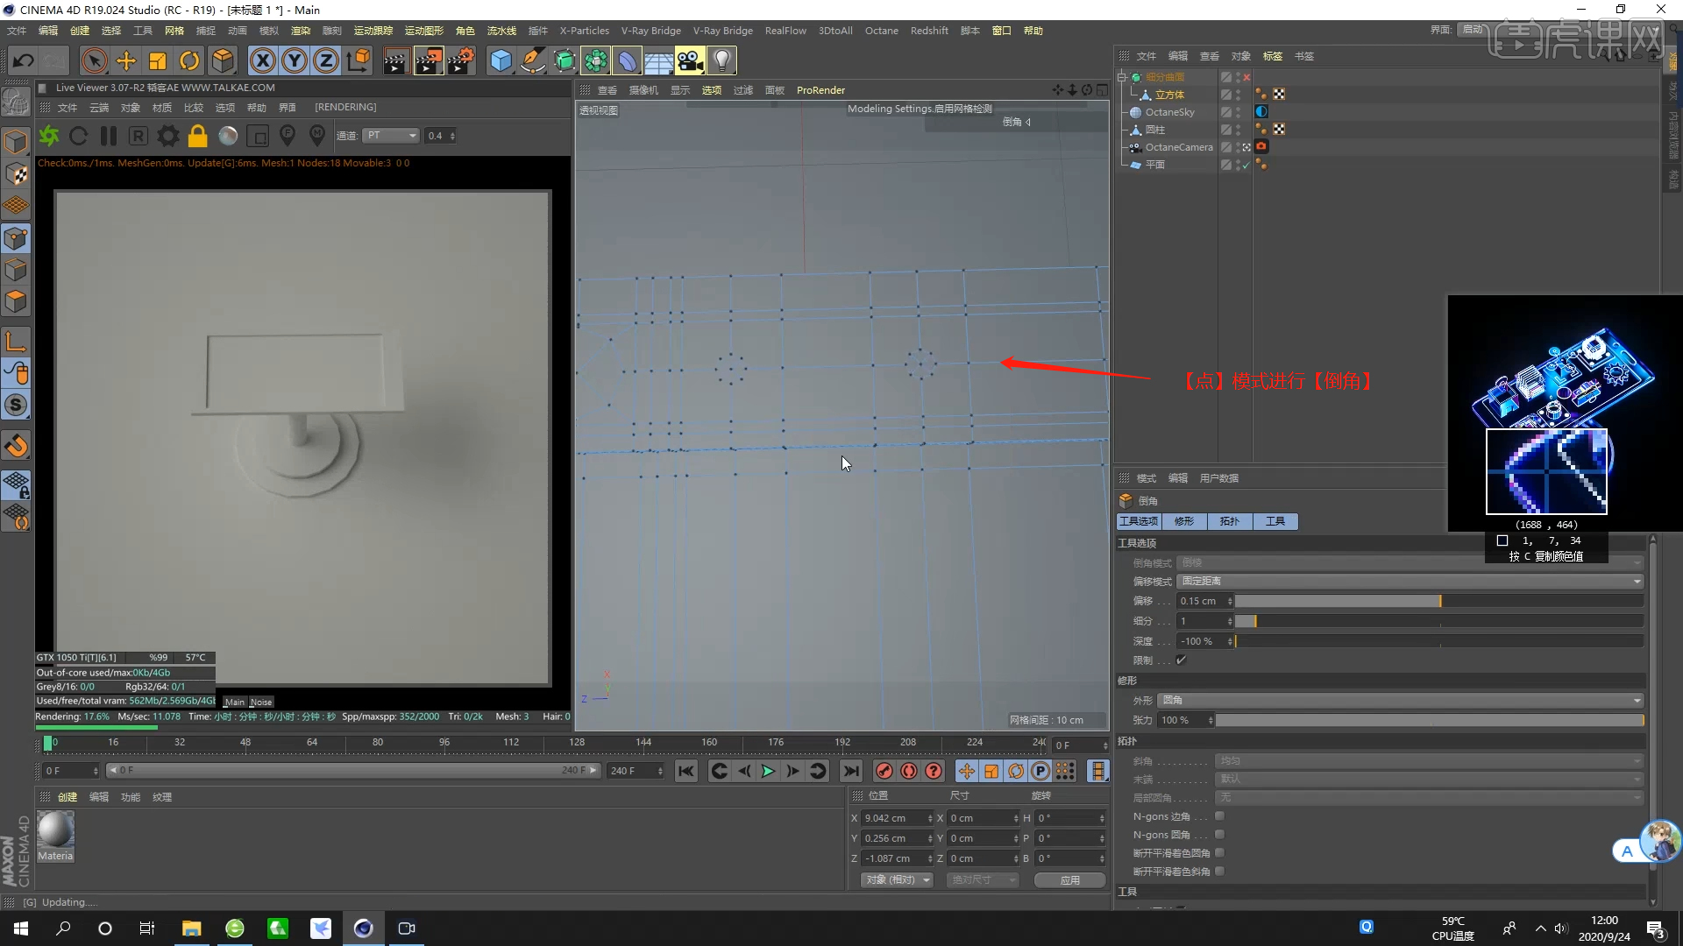Toggle the 限制 checkbox
Screen dimensions: 1683x946
[1182, 660]
